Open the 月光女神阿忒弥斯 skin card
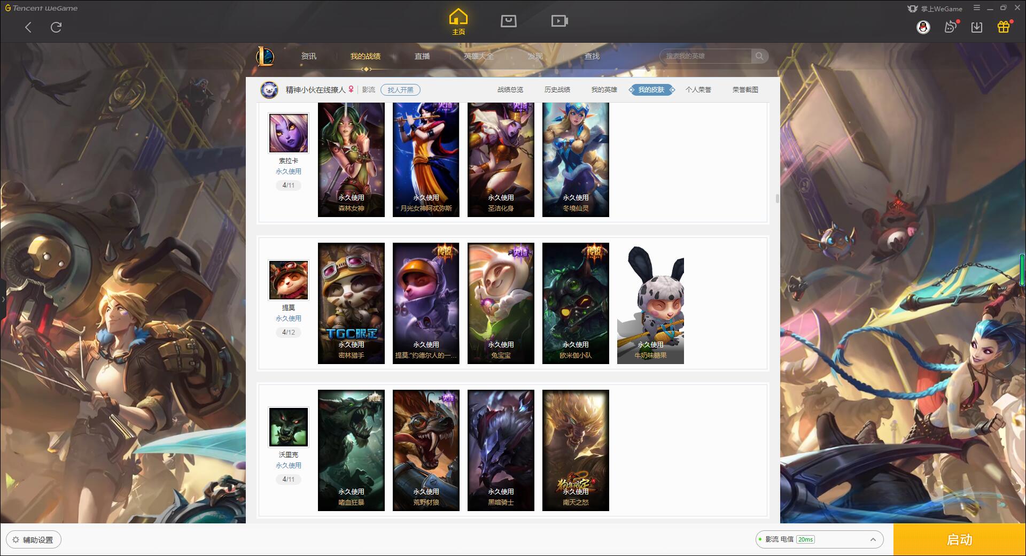This screenshot has width=1026, height=556. point(426,159)
